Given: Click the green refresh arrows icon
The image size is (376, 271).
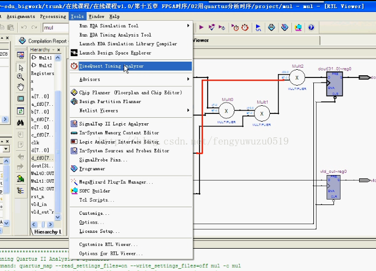Looking at the screenshot, I should point(21,111).
